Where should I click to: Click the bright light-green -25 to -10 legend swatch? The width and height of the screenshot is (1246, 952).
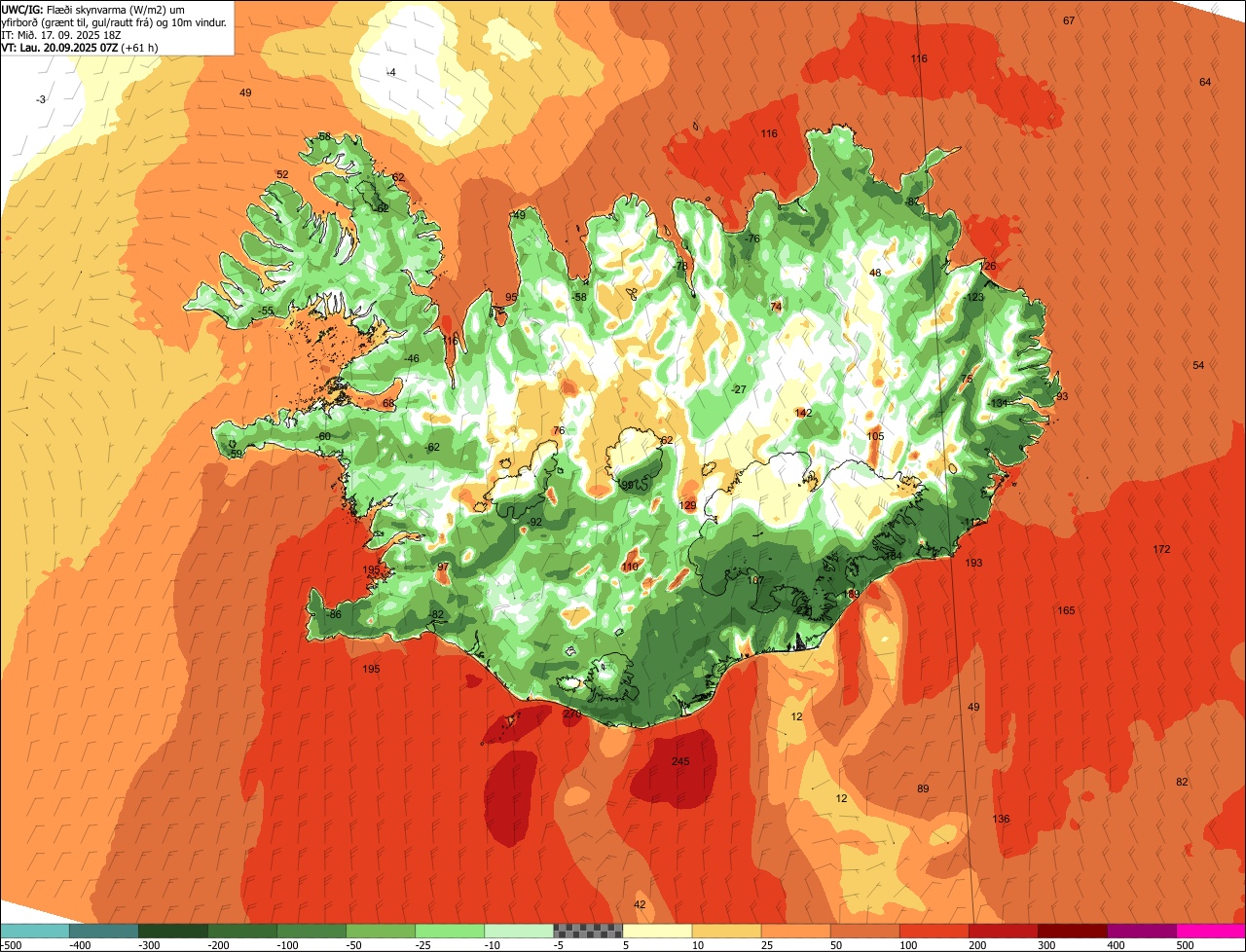450,931
